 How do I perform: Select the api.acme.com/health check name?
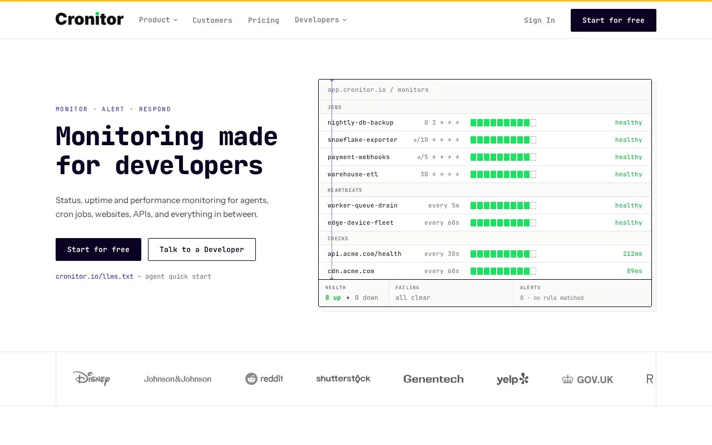tap(364, 254)
